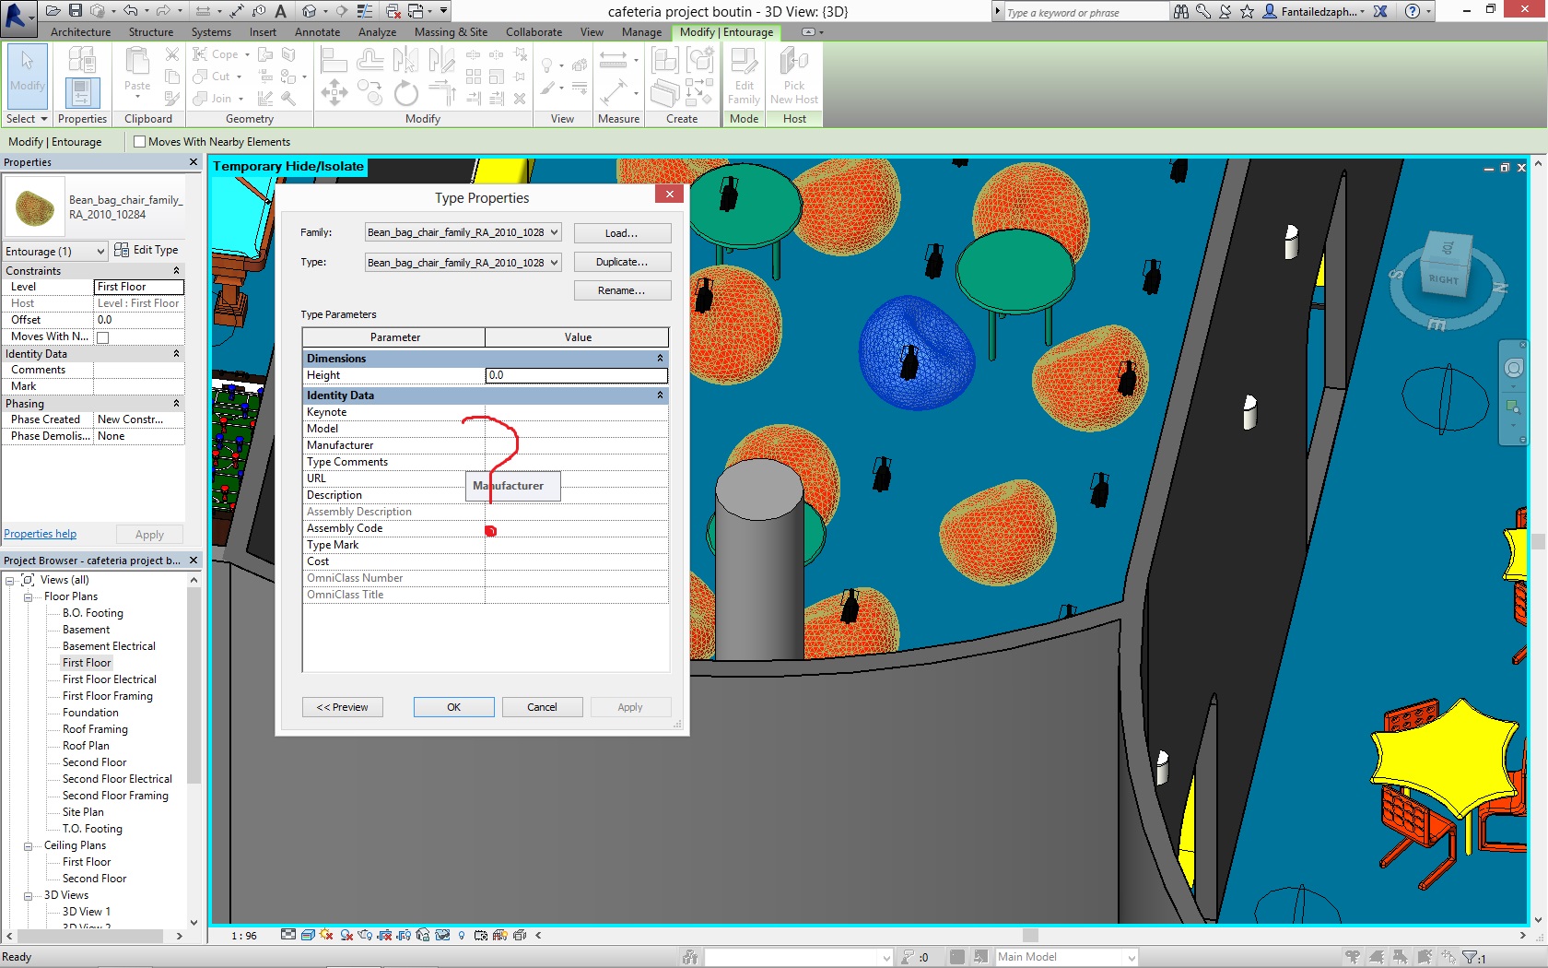The width and height of the screenshot is (1548, 968).
Task: Open the Entourage (1) filter dropdown
Action: point(55,252)
